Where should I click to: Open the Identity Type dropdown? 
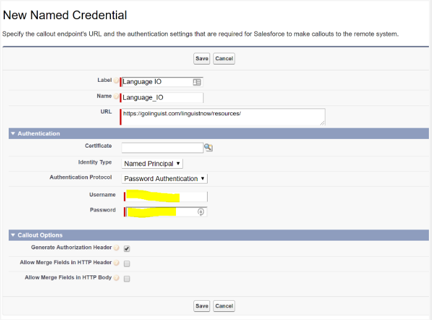(x=152, y=164)
